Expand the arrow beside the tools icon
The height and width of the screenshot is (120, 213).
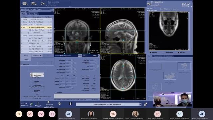[46, 6]
